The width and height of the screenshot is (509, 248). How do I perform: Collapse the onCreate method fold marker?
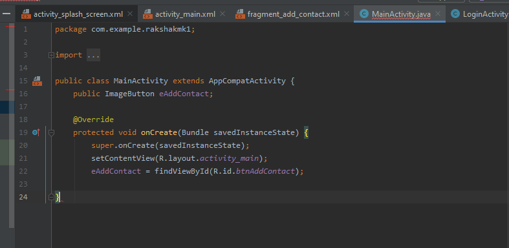pos(51,132)
